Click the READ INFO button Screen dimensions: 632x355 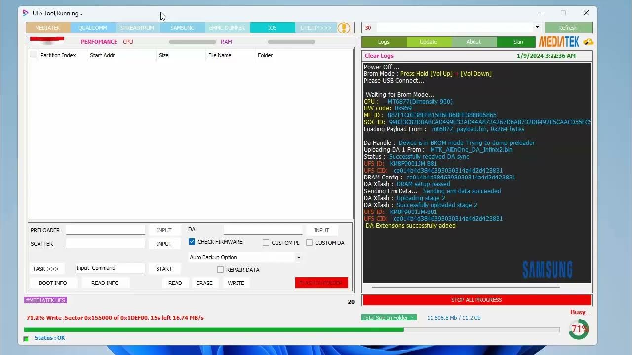click(105, 283)
